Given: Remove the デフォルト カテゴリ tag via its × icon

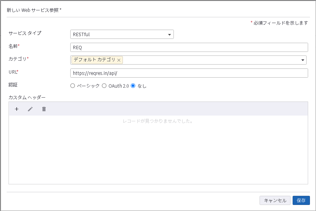Looking at the screenshot, I should [x=119, y=60].
